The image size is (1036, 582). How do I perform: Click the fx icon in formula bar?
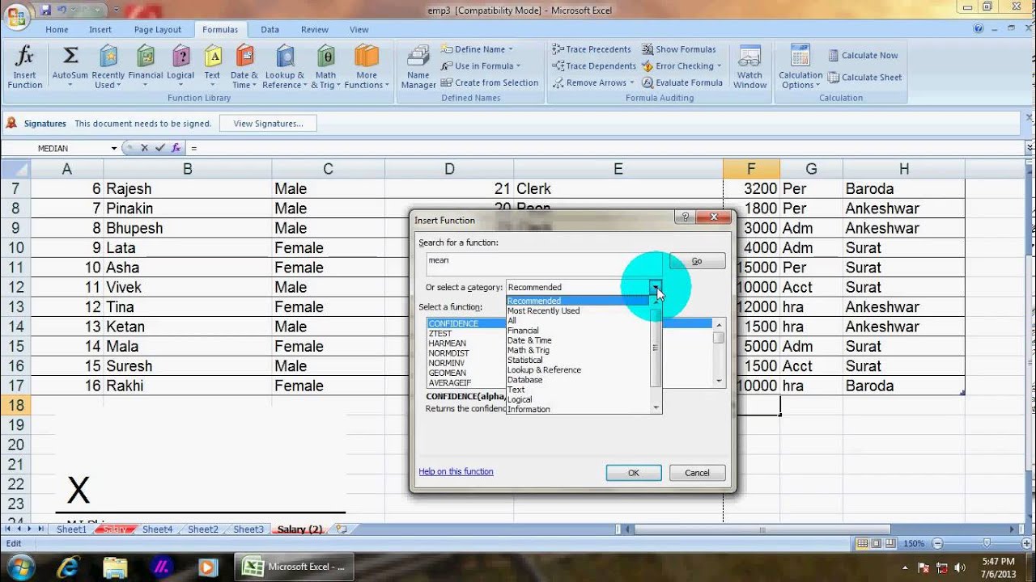[x=176, y=148]
